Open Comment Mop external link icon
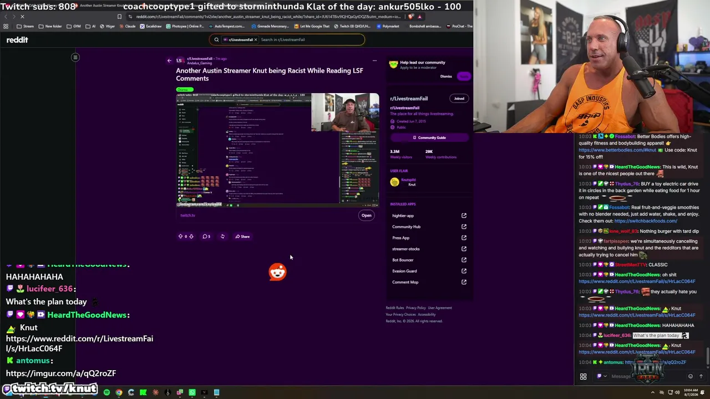Image resolution: width=710 pixels, height=399 pixels. point(464,282)
